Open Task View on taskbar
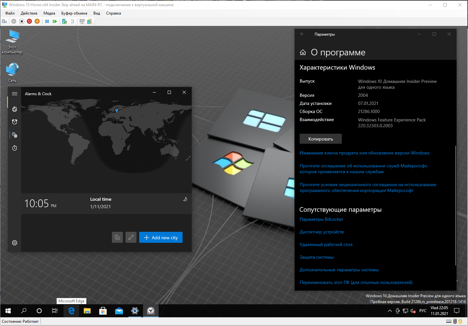The width and height of the screenshot is (468, 326). click(x=55, y=311)
